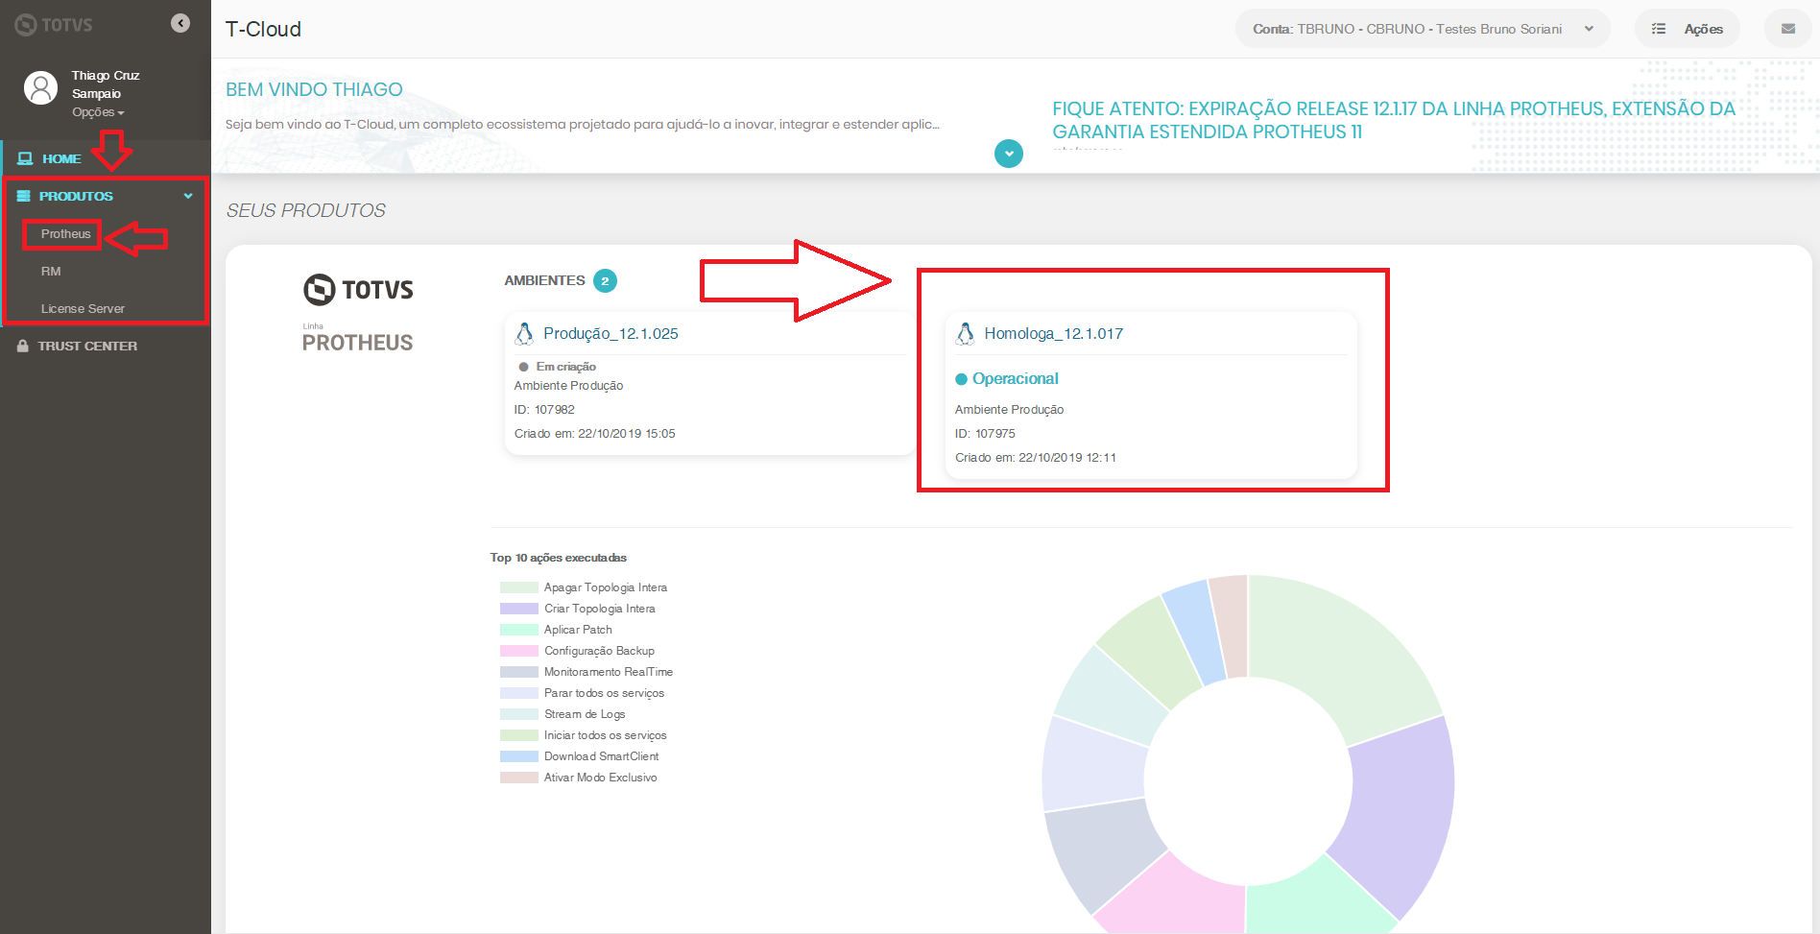The height and width of the screenshot is (934, 1820).
Task: Open the FIQUE ATENTO release expiration notice
Action: pyautogui.click(x=1394, y=120)
